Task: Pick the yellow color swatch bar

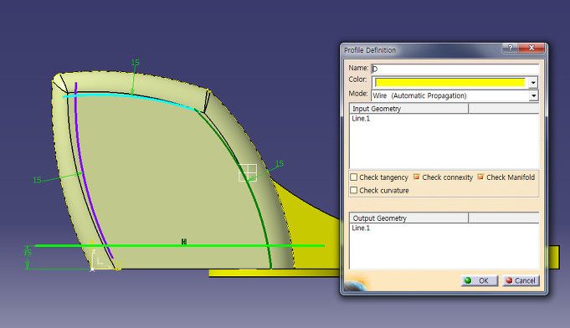Action: pyautogui.click(x=449, y=83)
